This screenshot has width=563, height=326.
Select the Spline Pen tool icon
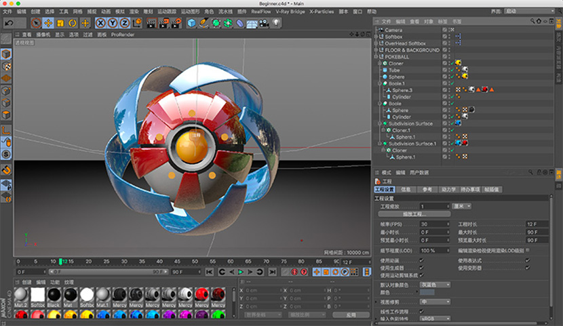(203, 23)
